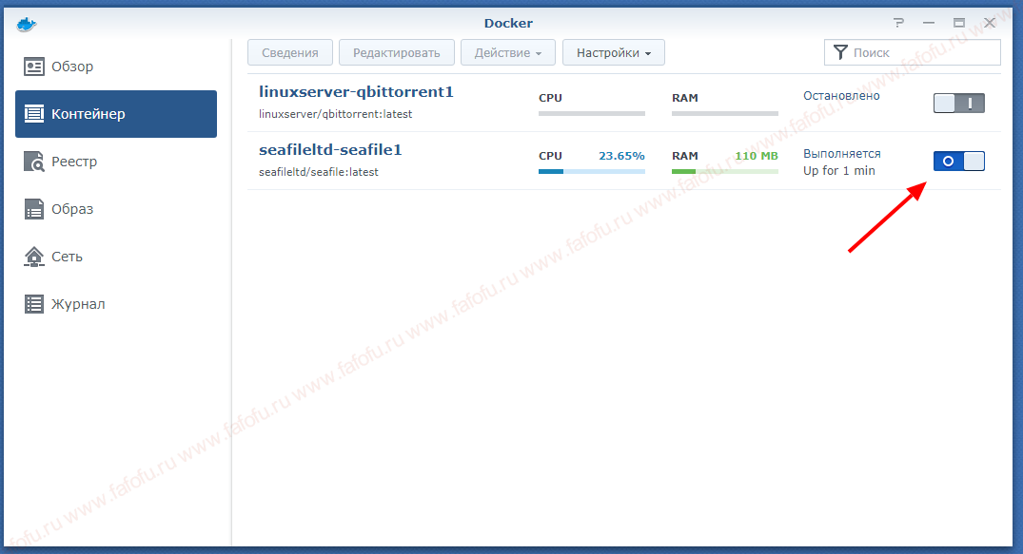The image size is (1023, 554).
Task: Turn off the seafileltd-seafile1 container switch
Action: [959, 161]
